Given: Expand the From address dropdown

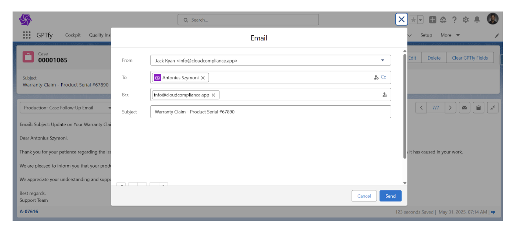Looking at the screenshot, I should pos(383,60).
